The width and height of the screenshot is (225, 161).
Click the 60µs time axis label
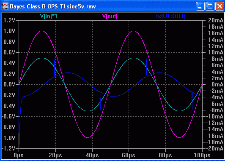tap(129, 155)
